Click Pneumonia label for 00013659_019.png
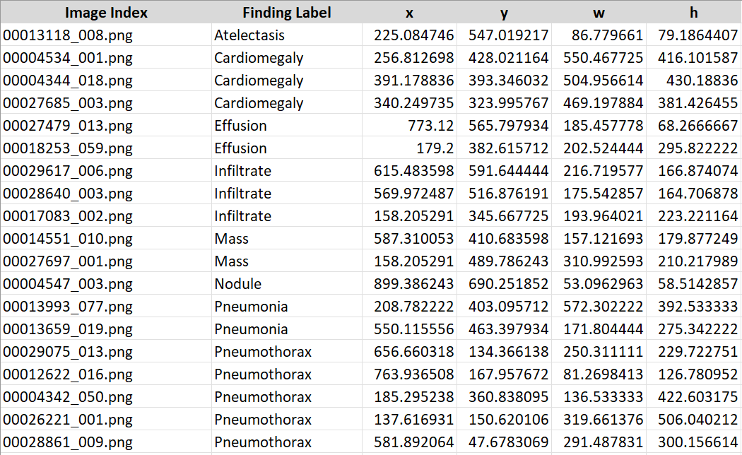742x455 pixels. (287, 329)
